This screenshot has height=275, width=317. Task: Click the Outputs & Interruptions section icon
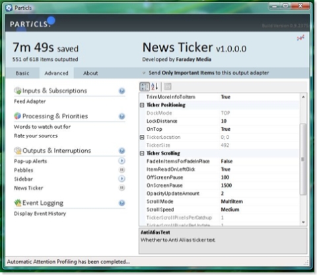[18, 151]
